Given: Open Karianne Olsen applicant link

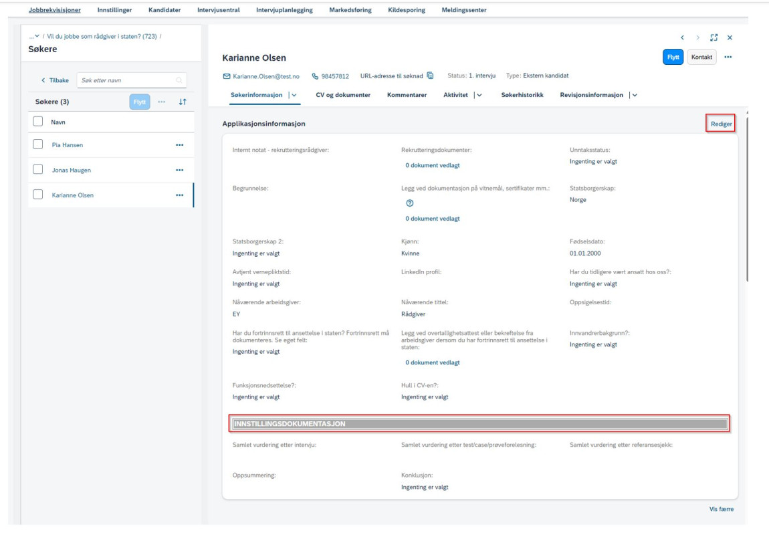Looking at the screenshot, I should point(73,195).
